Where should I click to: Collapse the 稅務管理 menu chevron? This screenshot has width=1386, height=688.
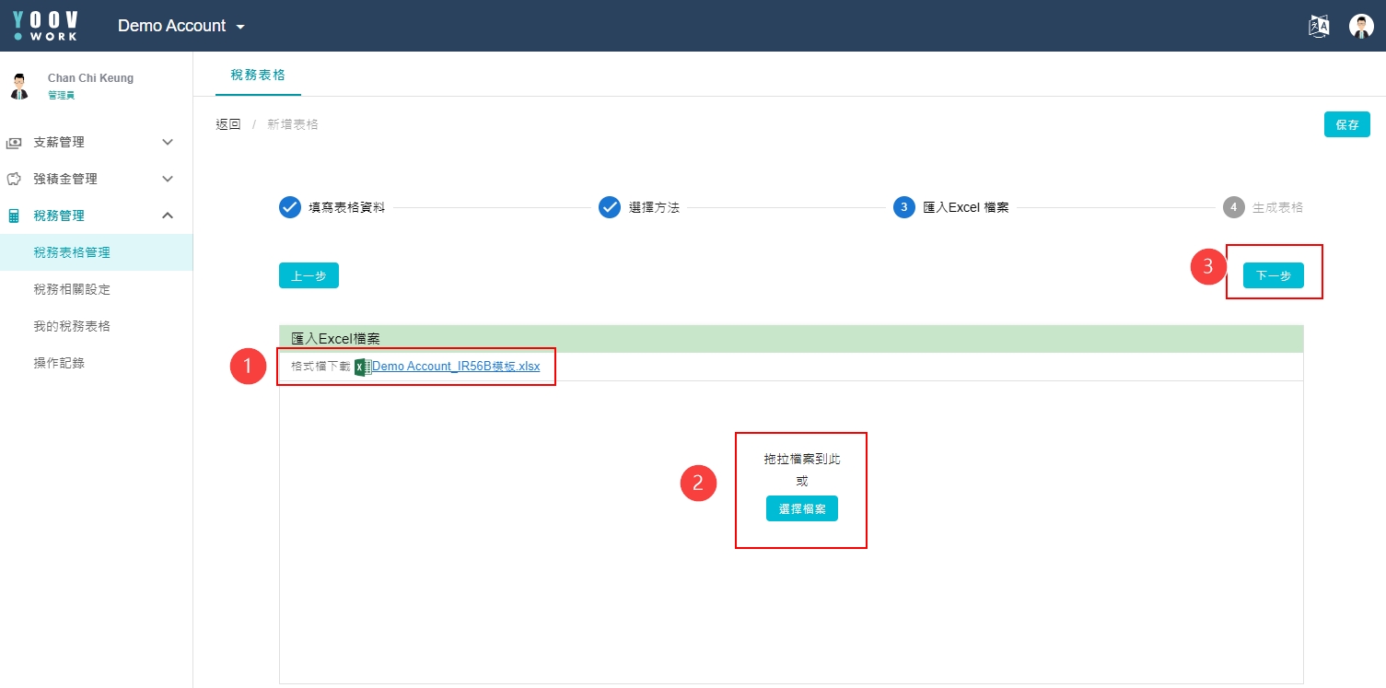tap(168, 216)
